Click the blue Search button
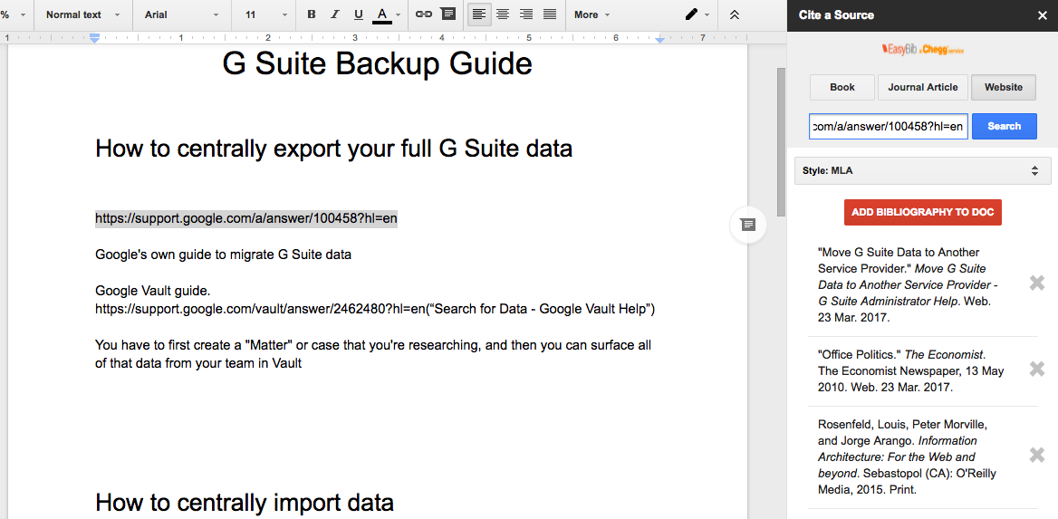 (x=1004, y=126)
